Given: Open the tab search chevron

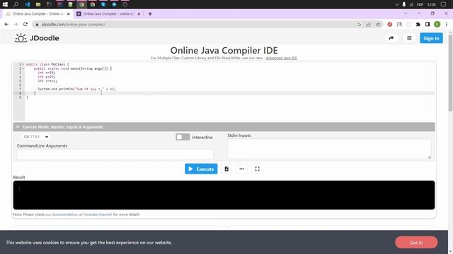Looking at the screenshot, I should (406, 13).
